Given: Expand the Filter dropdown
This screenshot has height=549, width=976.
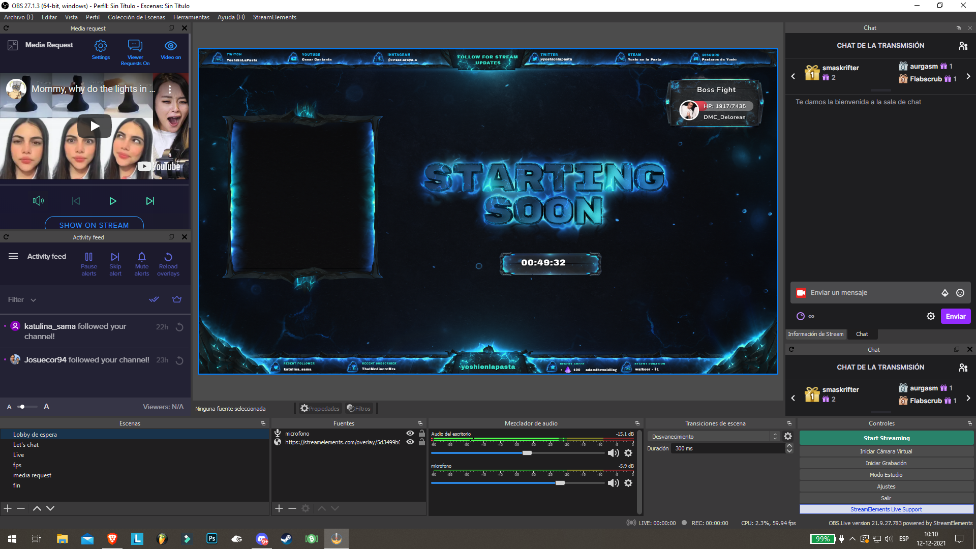Looking at the screenshot, I should [x=22, y=300].
